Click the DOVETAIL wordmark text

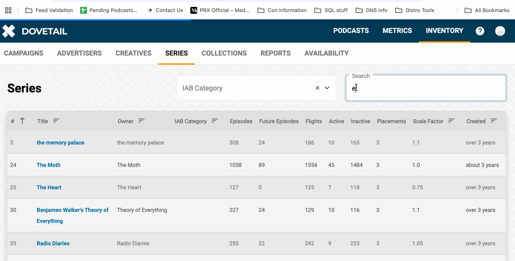click(44, 31)
